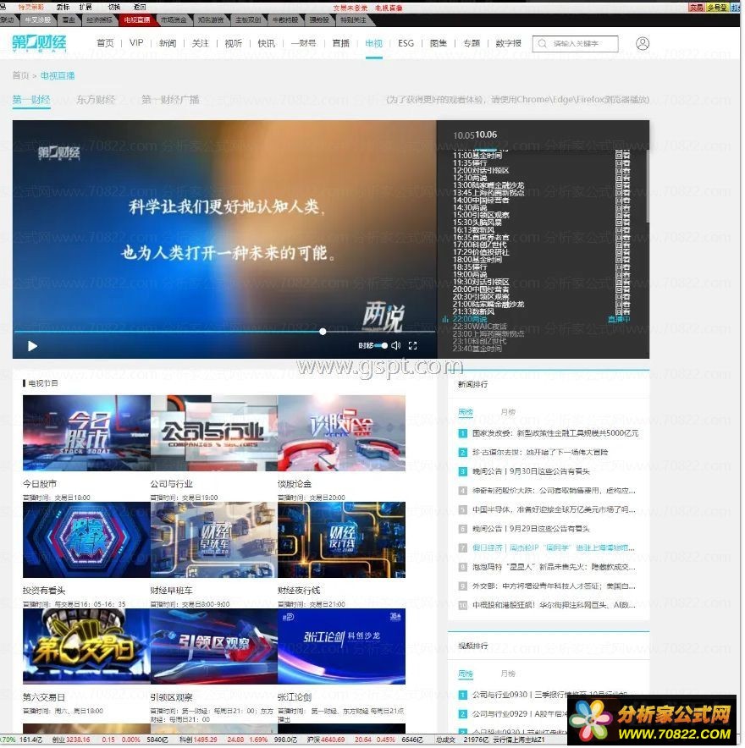Open the 财经夜行线 program thumbnail
Screen dimensions: 745x748
[342, 540]
